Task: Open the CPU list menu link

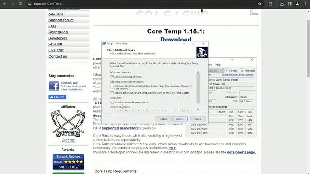Action: (x=55, y=44)
